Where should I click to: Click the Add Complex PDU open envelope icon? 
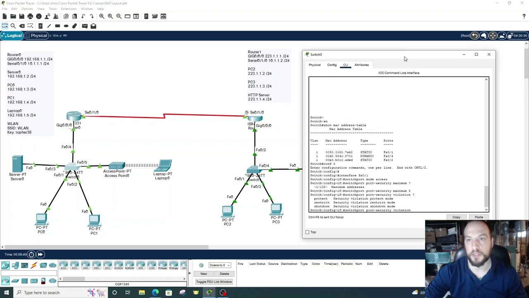(x=93, y=26)
